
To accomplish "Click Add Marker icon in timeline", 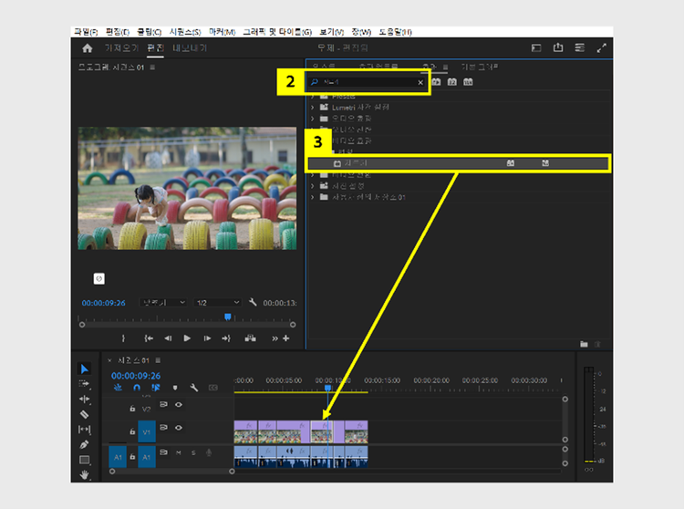I will click(175, 388).
